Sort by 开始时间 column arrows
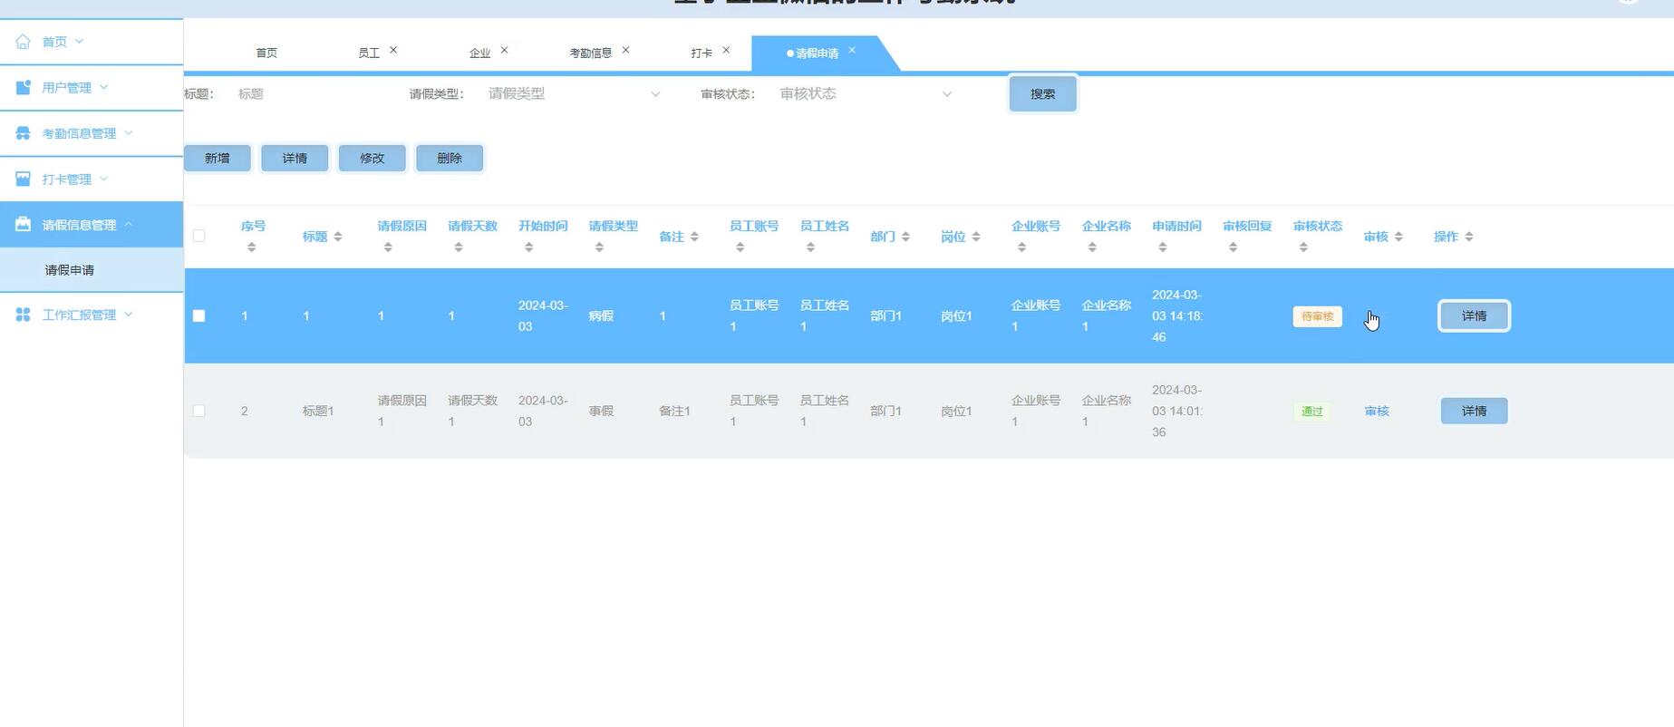The width and height of the screenshot is (1674, 727). (529, 247)
